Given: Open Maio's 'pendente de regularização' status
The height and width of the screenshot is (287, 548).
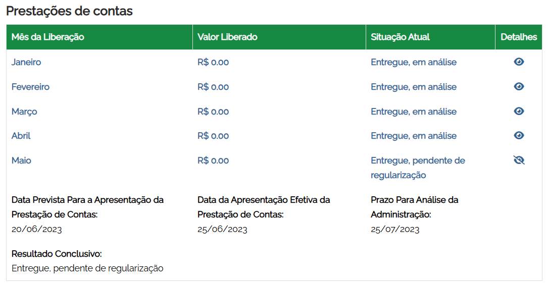Looking at the screenshot, I should pyautogui.click(x=418, y=167).
